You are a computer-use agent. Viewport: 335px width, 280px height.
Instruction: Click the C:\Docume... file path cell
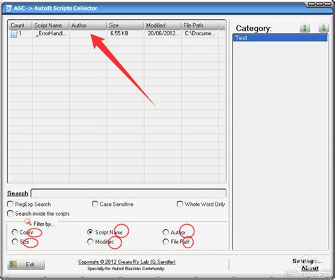click(x=200, y=34)
